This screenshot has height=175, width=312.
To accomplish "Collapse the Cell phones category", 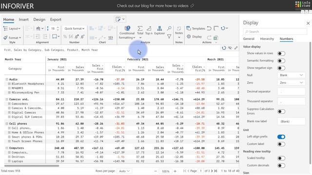I will 7,123.
